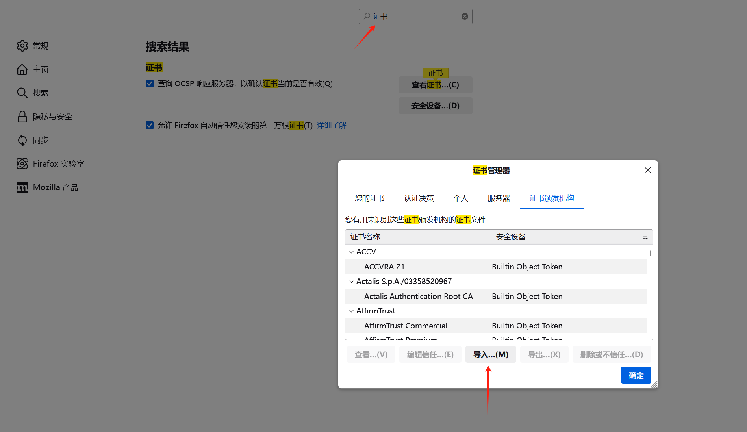Open the Firefox 实验室 category label
747x432 pixels.
tap(58, 164)
